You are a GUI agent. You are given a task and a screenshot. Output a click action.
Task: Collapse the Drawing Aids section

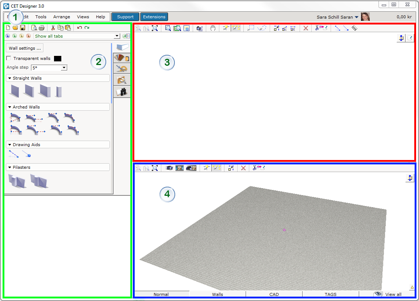point(9,145)
